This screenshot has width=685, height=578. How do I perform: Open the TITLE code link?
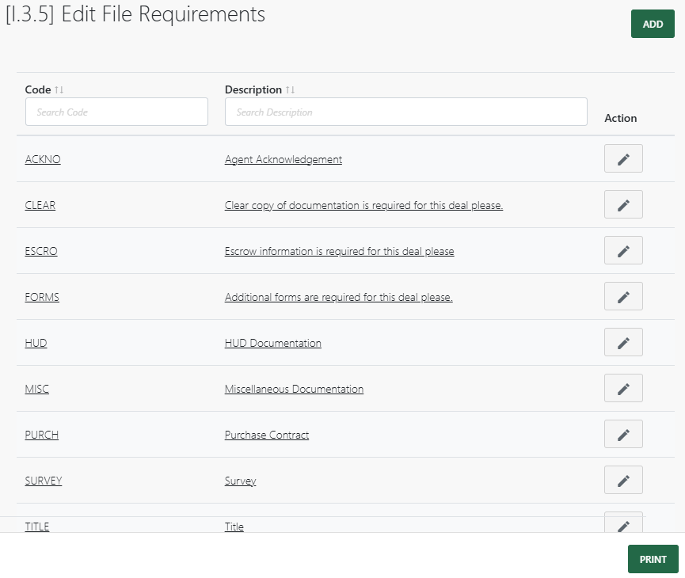(x=36, y=527)
